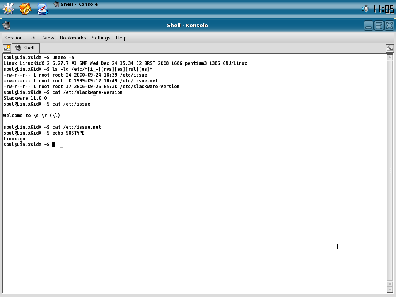Click the close-session icon at tab bar right

click(390, 48)
